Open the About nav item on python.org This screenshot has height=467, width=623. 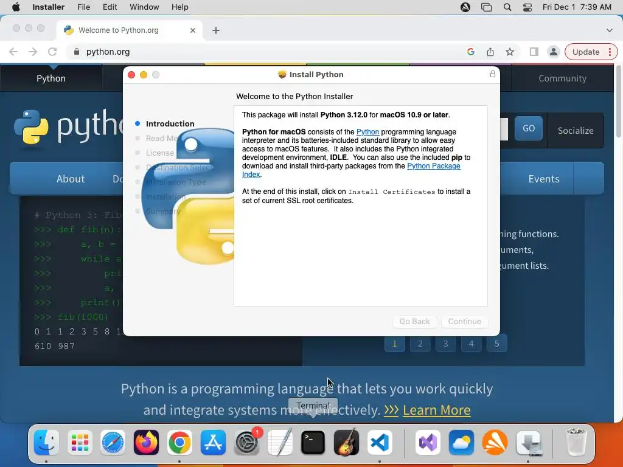click(x=71, y=179)
